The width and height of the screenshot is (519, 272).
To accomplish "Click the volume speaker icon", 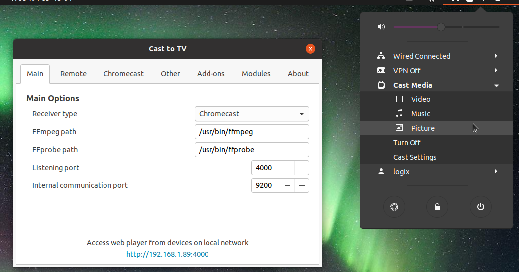I will tap(381, 27).
